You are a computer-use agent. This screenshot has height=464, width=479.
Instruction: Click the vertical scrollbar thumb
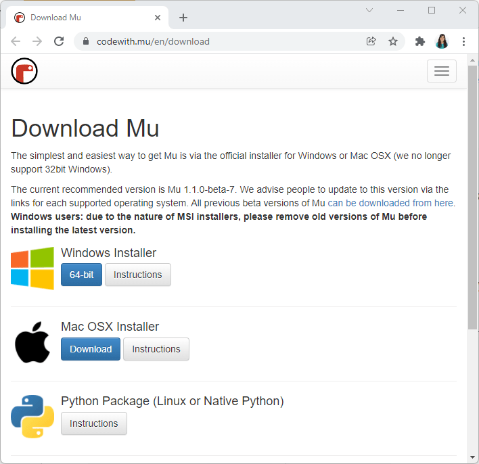[x=473, y=197]
